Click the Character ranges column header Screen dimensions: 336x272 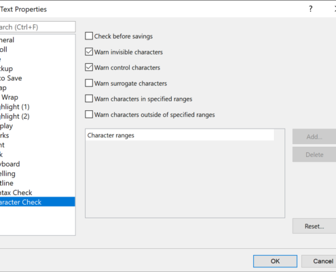click(x=180, y=135)
